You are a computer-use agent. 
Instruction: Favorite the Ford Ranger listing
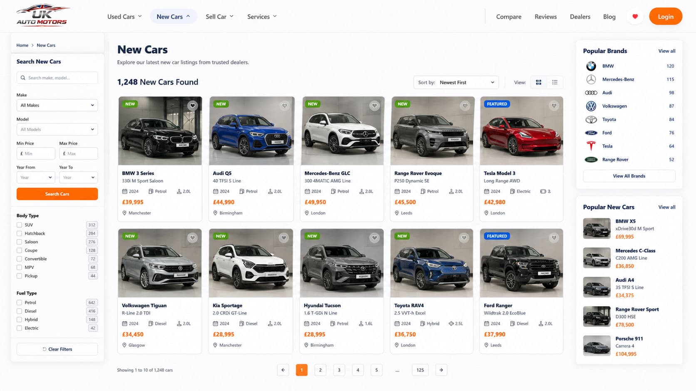tap(554, 238)
